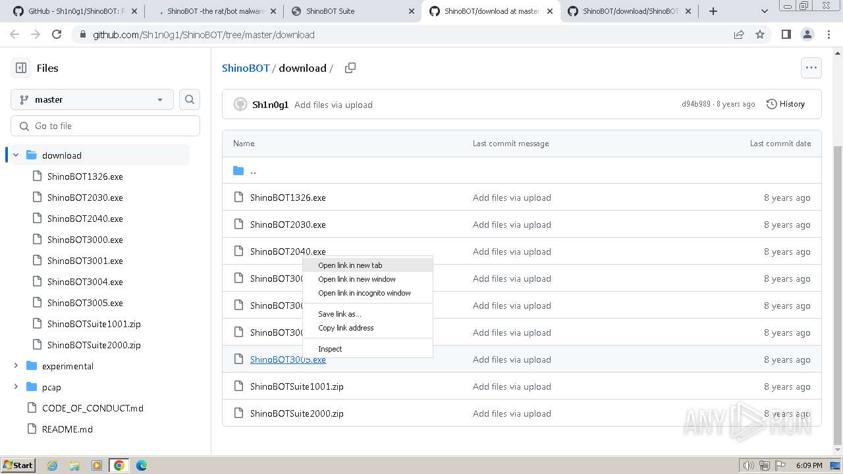The image size is (843, 474).
Task: Switch to the ShinoBOT Suite tab
Action: (352, 11)
